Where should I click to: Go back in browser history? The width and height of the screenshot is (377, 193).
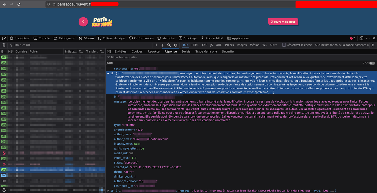coord(4,4)
